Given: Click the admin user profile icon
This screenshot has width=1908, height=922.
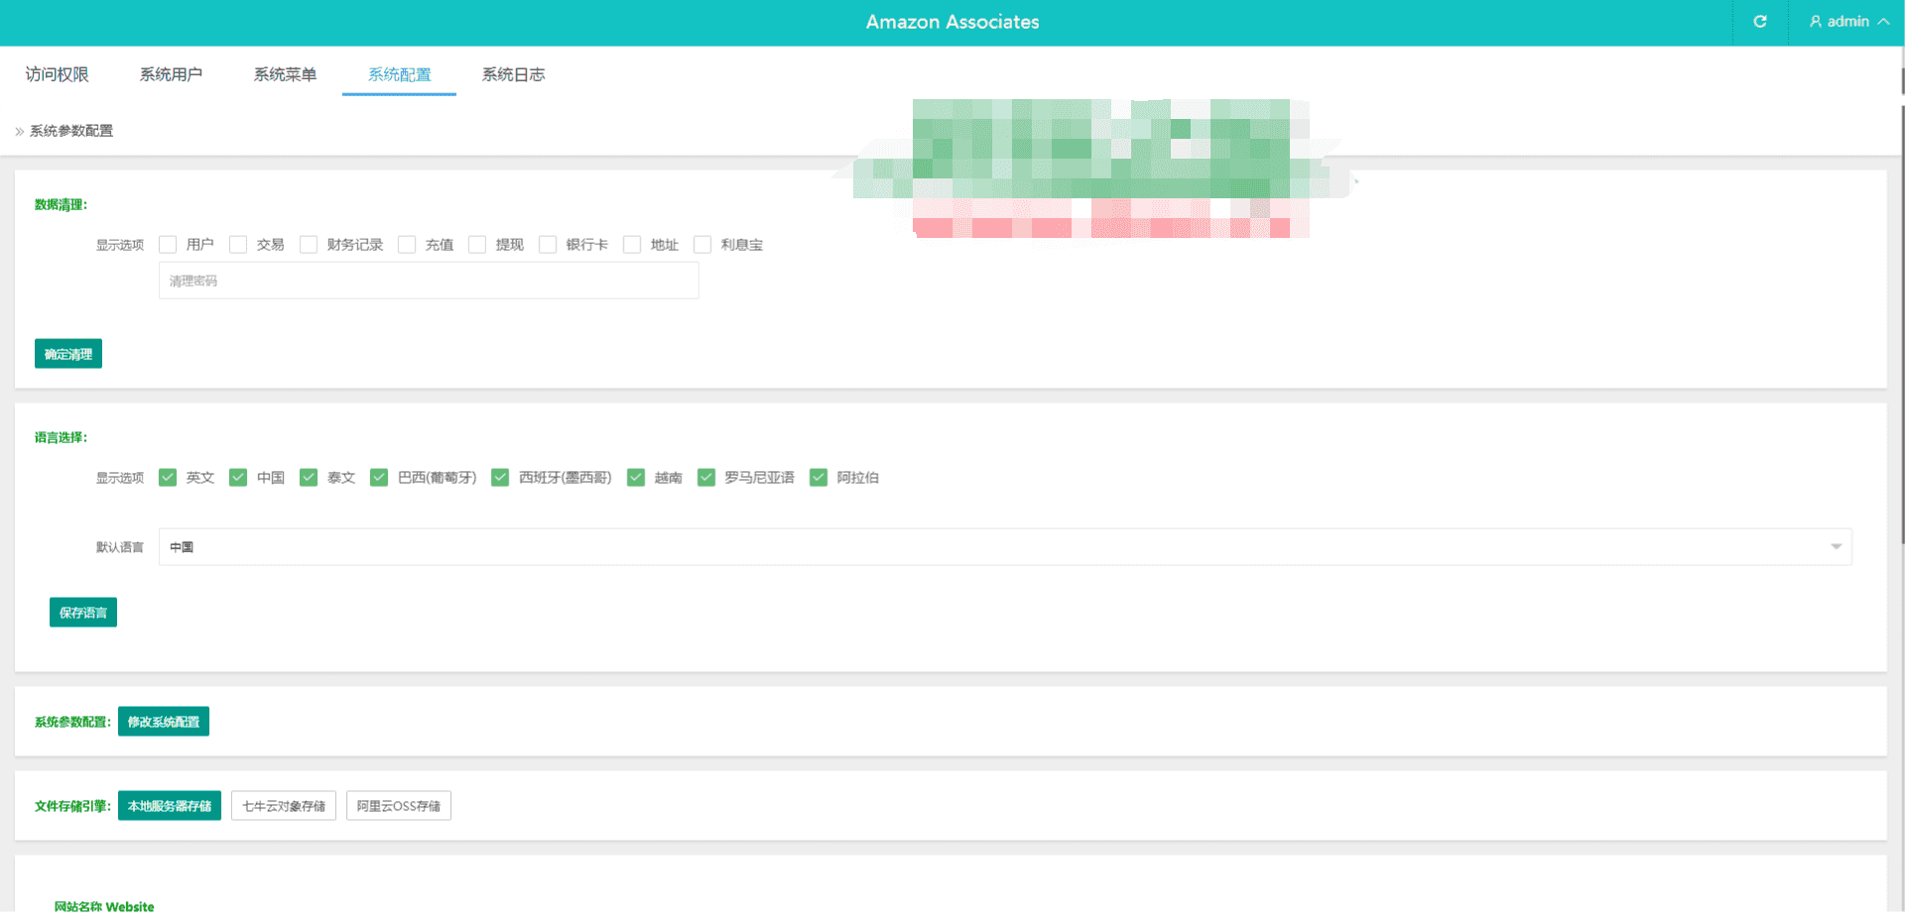Looking at the screenshot, I should click(1815, 22).
